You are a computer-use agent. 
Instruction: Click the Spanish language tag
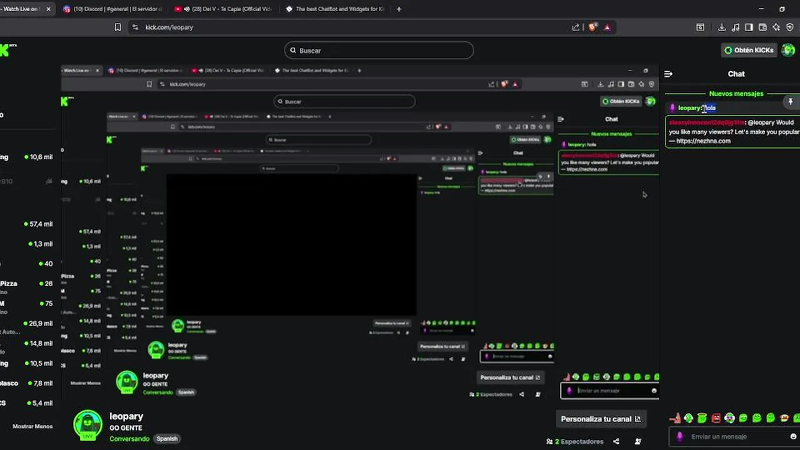pos(167,439)
